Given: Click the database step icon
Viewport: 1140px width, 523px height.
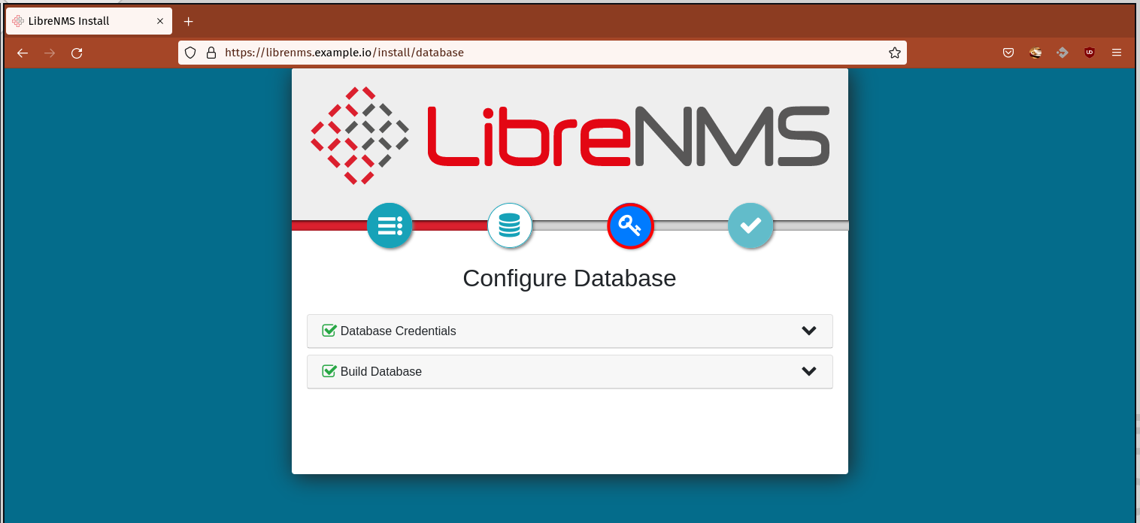Looking at the screenshot, I should (510, 225).
